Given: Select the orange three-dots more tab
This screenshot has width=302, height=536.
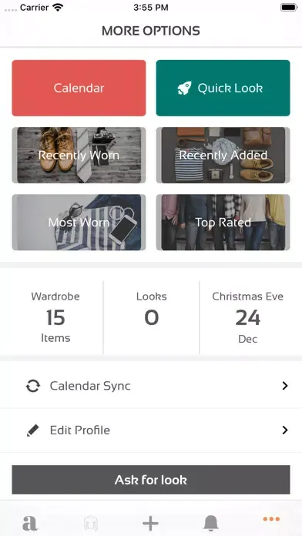Looking at the screenshot, I should [x=271, y=519].
